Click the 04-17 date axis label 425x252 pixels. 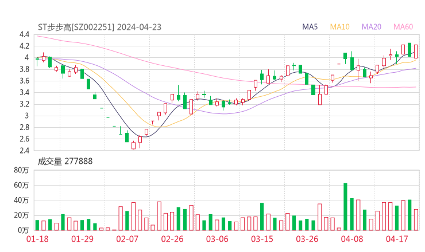[397, 239]
